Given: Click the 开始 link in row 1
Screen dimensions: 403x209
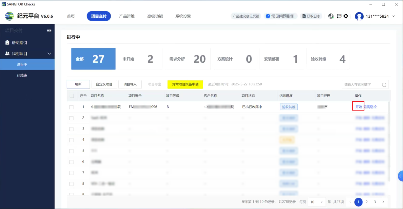Looking at the screenshot, I should point(358,107).
